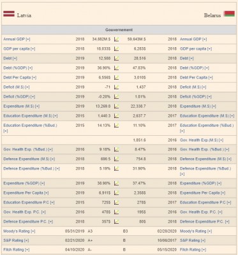Click the Latvia flag icon

tap(9, 14)
